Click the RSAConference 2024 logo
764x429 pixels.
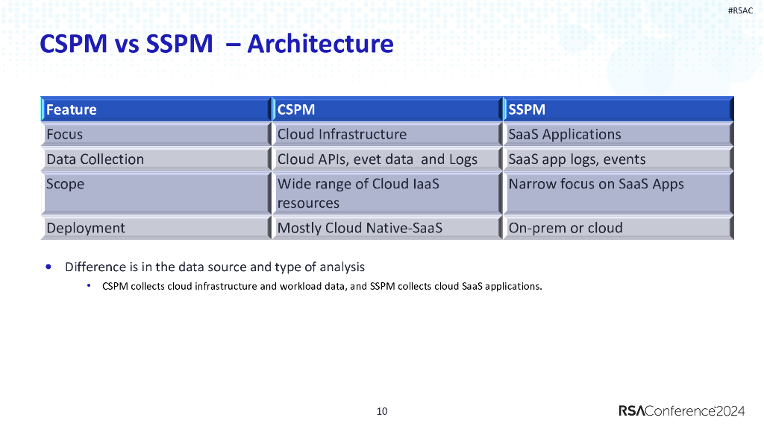[682, 411]
